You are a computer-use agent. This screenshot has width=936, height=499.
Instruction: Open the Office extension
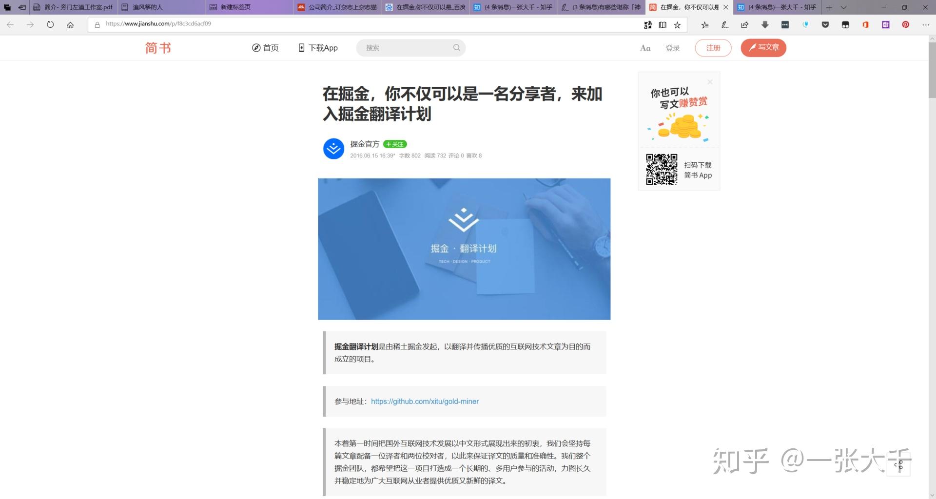pos(865,25)
